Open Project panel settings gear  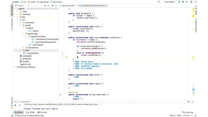point(53,6)
